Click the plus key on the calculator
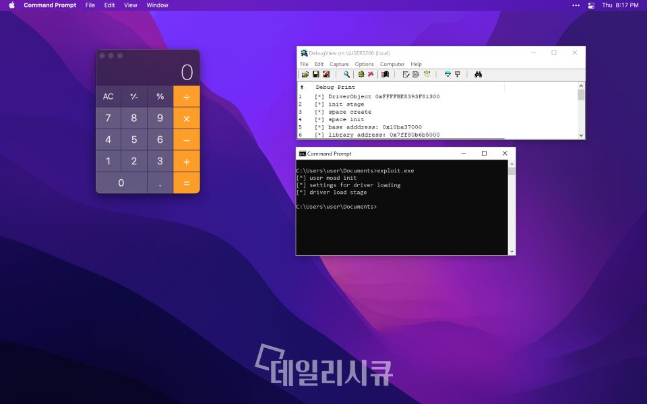This screenshot has width=647, height=404. pos(187,161)
